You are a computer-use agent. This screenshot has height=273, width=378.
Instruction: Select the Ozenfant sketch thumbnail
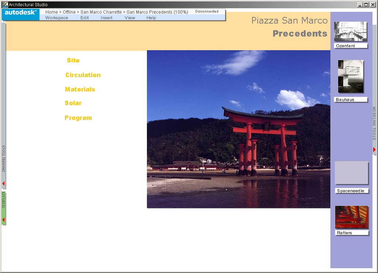(x=350, y=31)
